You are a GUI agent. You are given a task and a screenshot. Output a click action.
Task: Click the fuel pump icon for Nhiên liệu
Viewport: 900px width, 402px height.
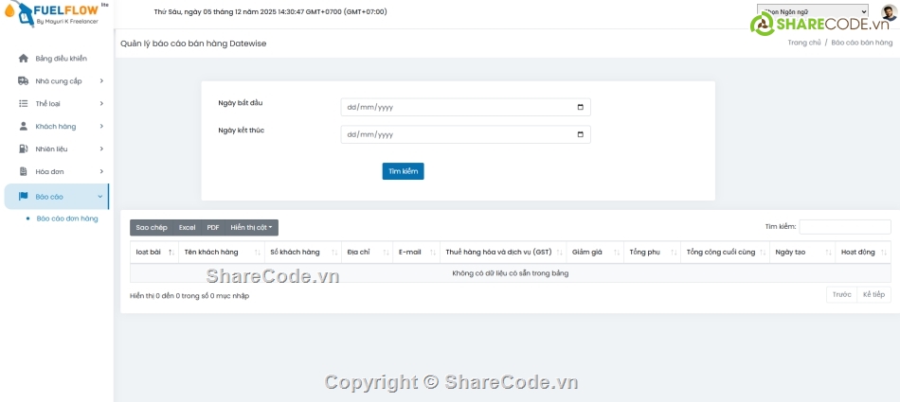[24, 149]
